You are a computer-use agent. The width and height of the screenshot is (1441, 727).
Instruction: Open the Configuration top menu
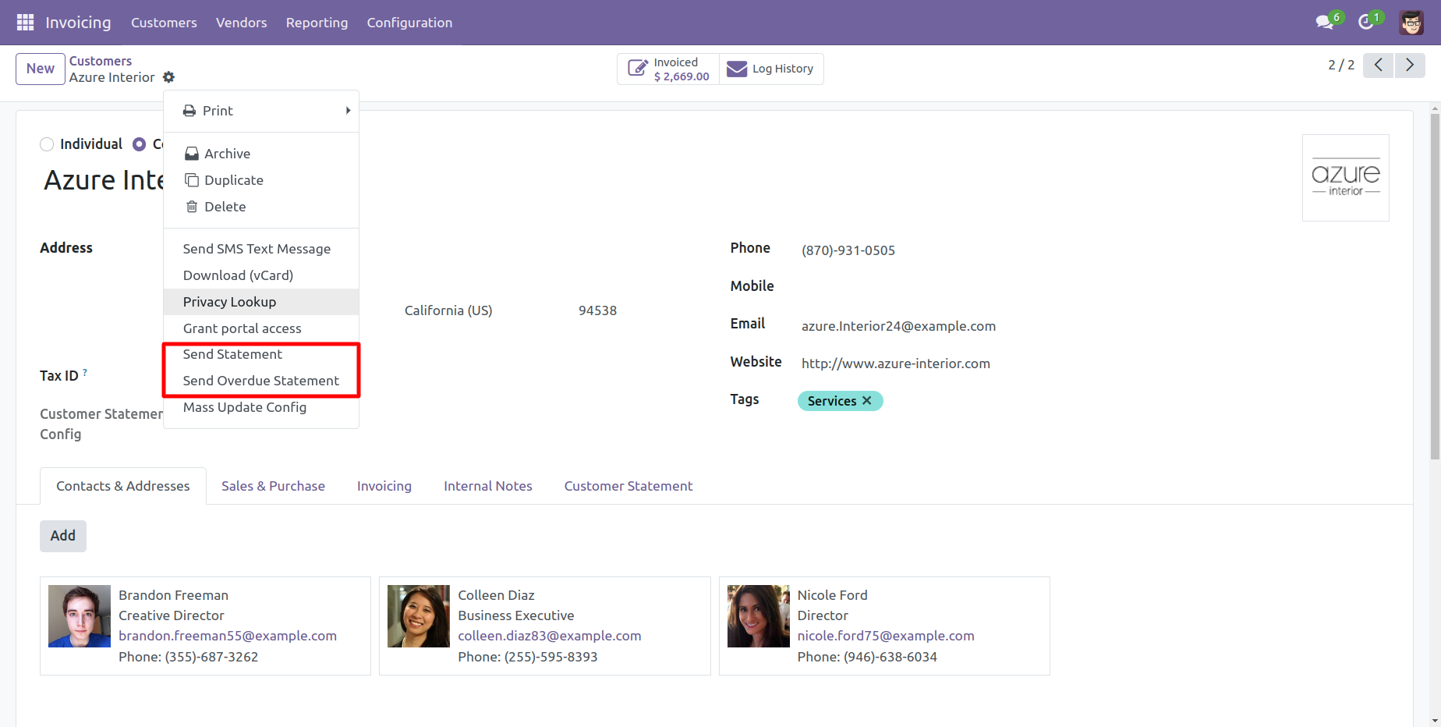(x=409, y=23)
